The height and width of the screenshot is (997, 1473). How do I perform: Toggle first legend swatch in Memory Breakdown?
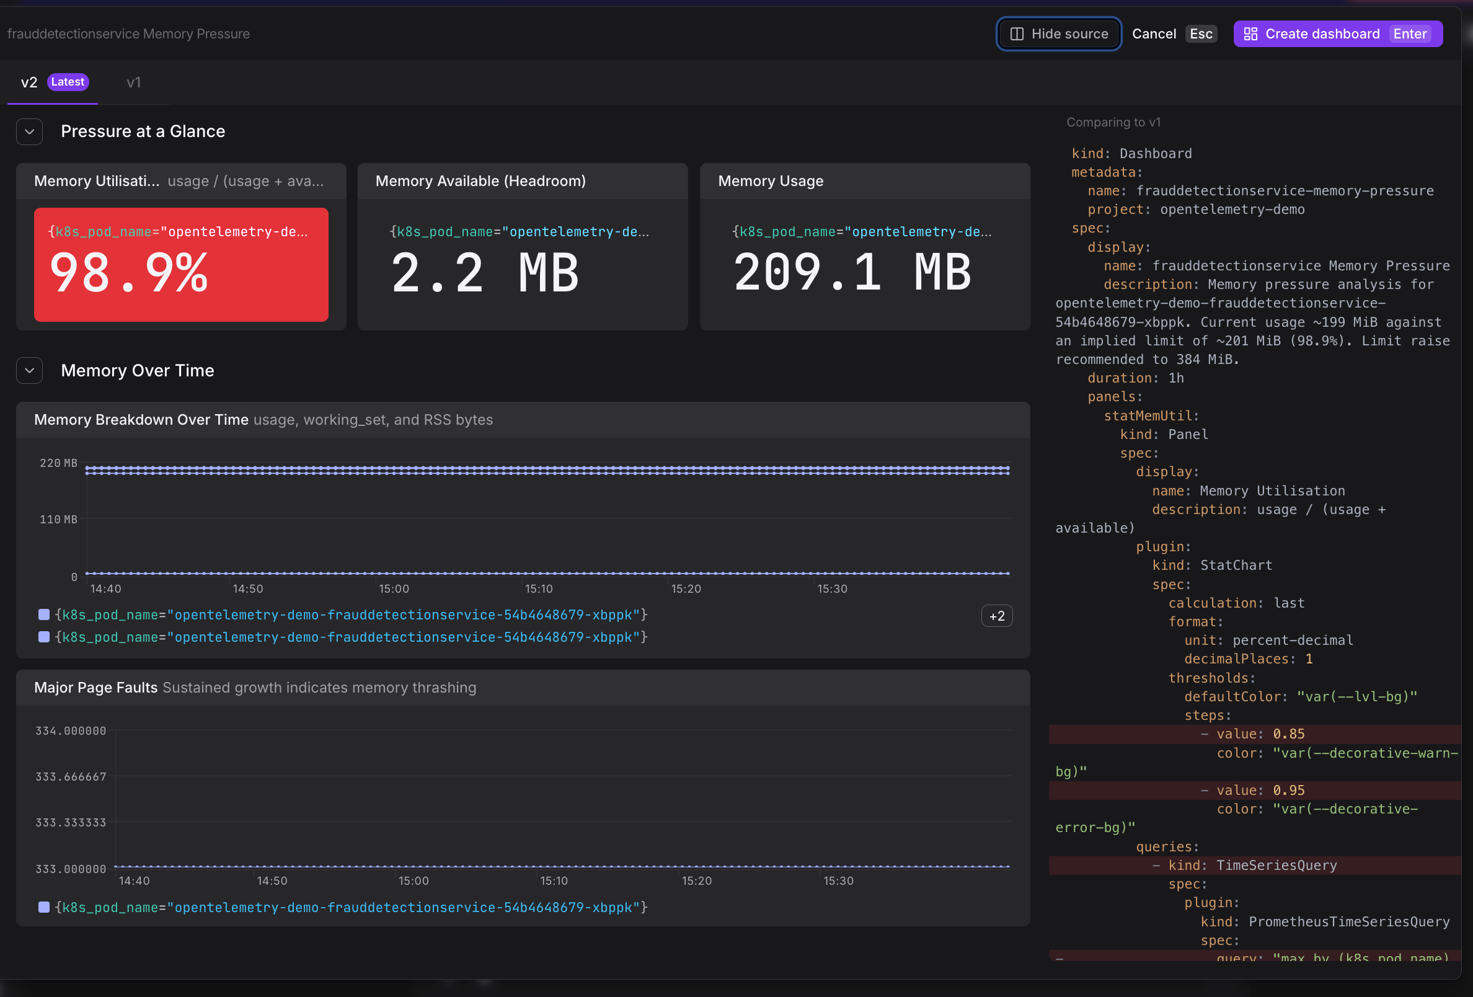[44, 614]
